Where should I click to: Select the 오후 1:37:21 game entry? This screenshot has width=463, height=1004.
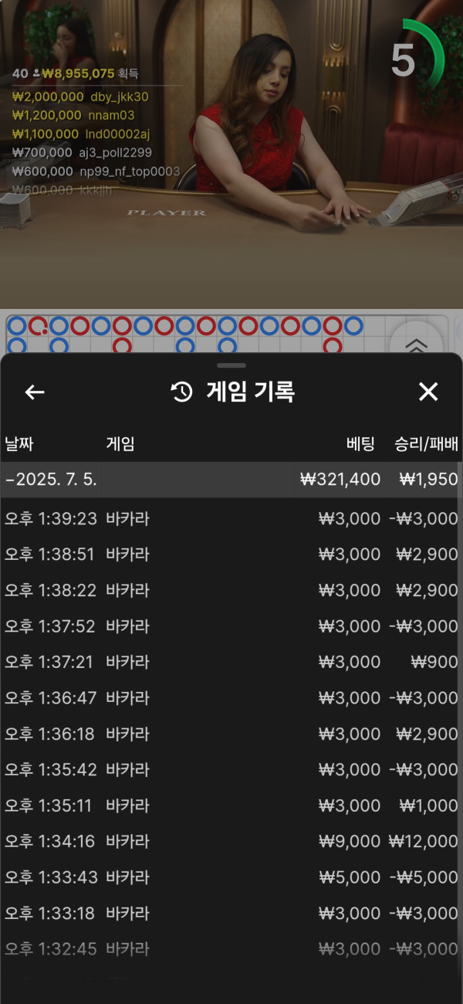pos(230,662)
